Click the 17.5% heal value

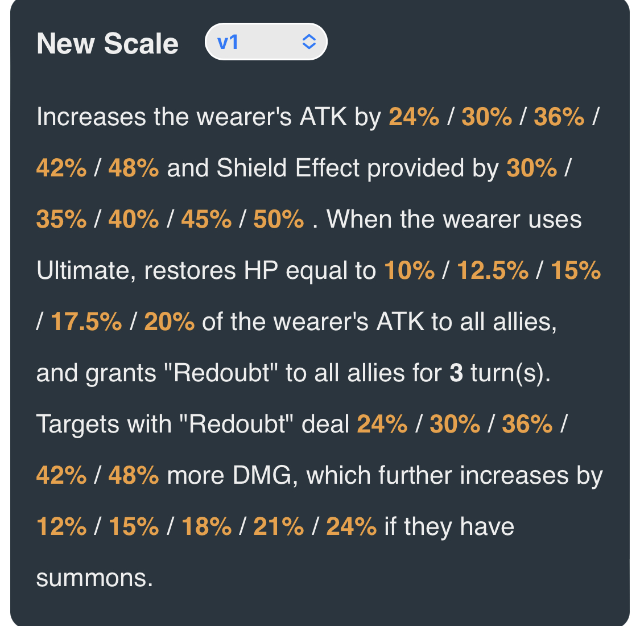pyautogui.click(x=86, y=322)
